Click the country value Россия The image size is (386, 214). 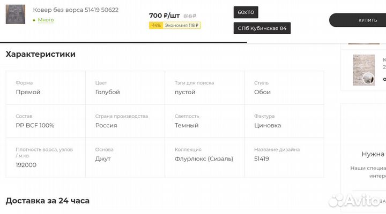pos(106,125)
